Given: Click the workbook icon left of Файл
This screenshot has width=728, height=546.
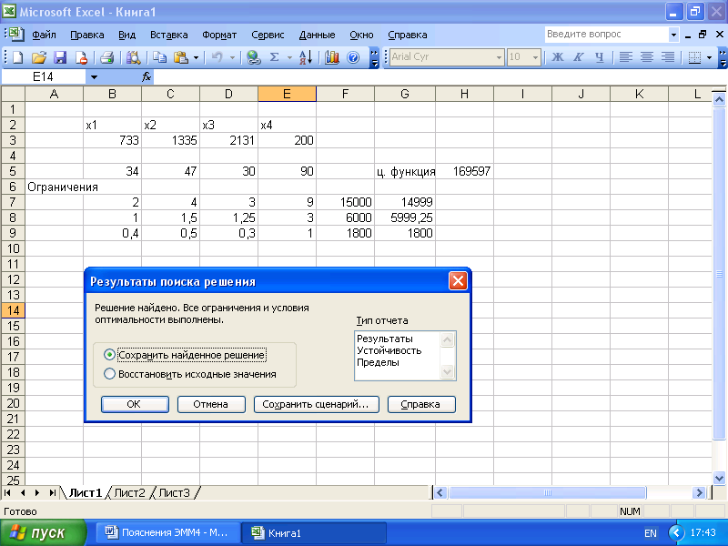Looking at the screenshot, I should tap(15, 34).
